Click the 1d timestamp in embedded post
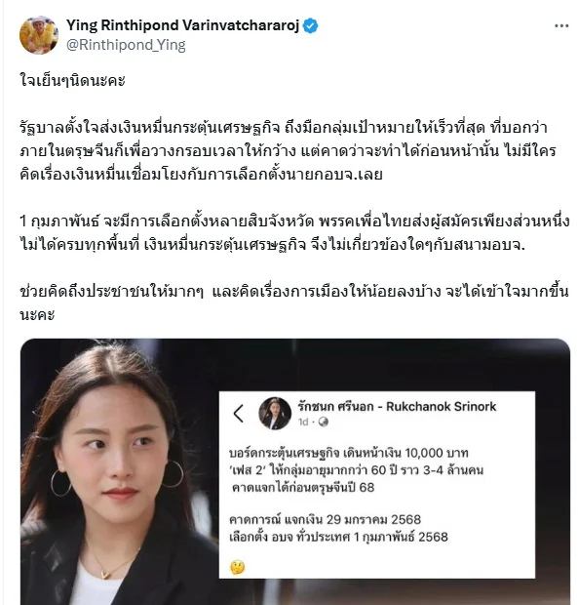 (x=303, y=423)
